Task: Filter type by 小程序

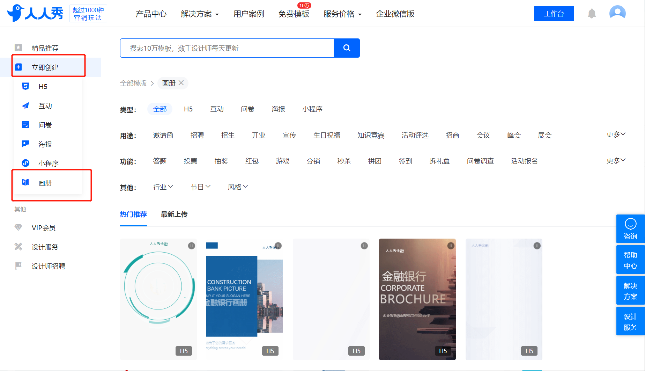Action: [x=312, y=109]
